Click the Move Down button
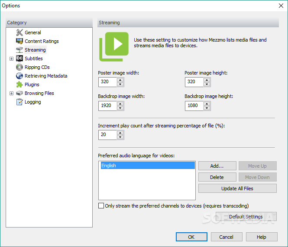 pos(258,177)
